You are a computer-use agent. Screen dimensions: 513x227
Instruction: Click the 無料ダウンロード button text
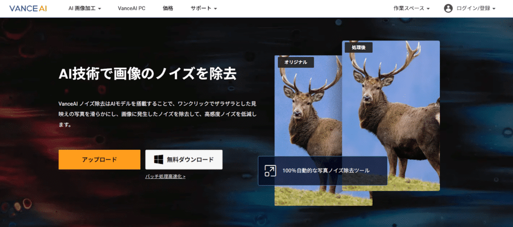coord(190,159)
